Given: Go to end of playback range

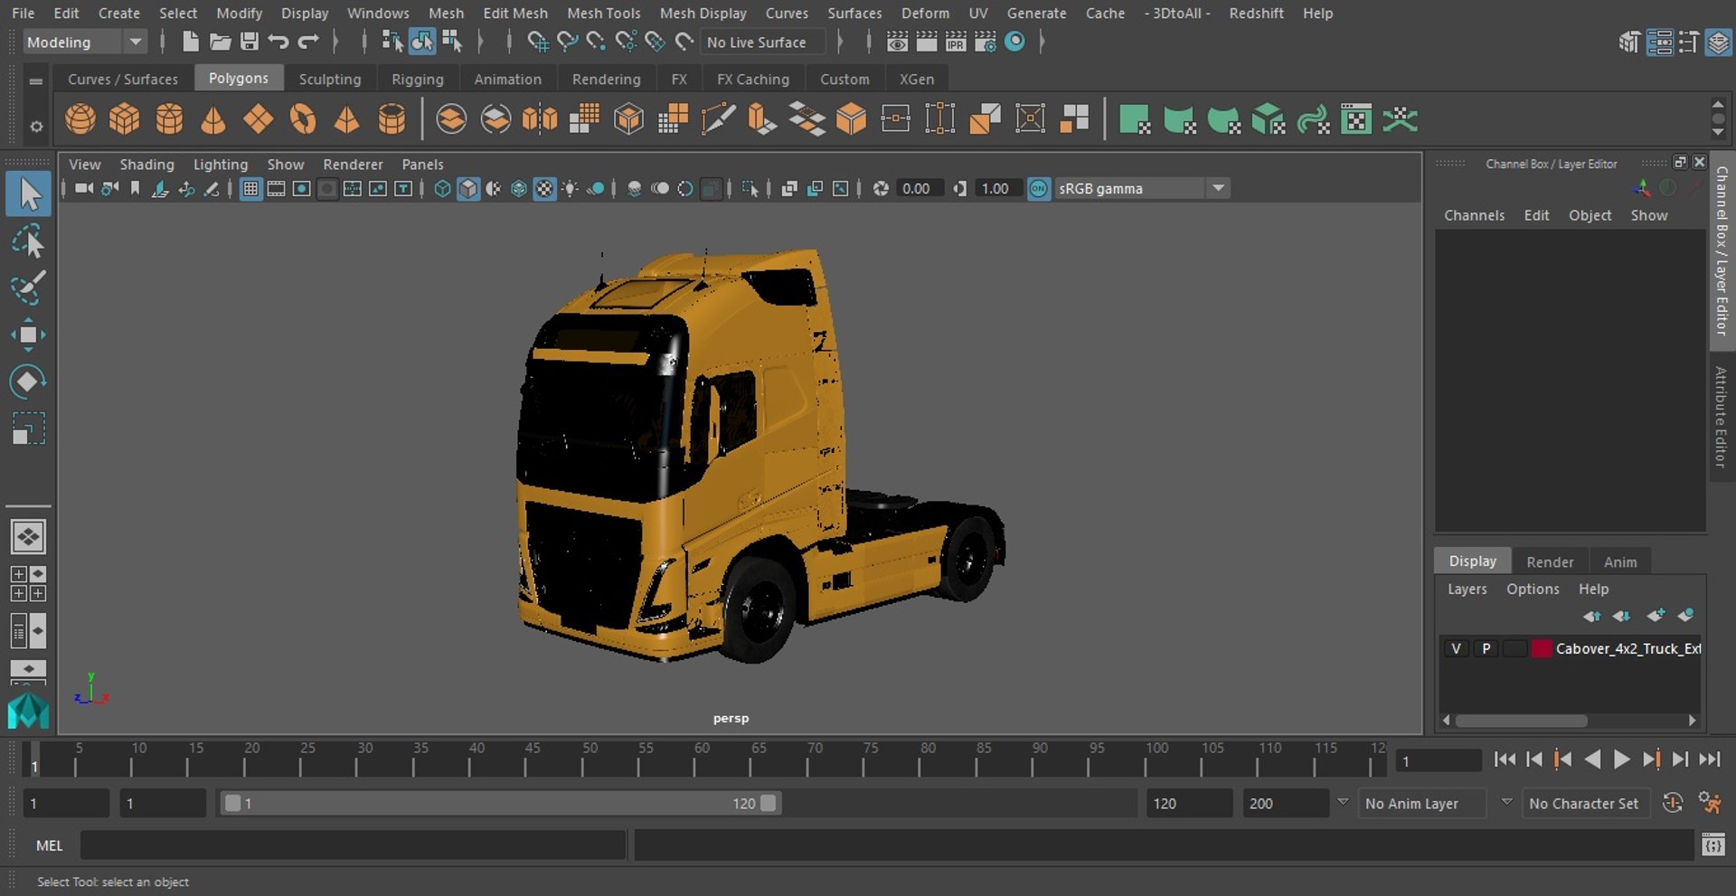Looking at the screenshot, I should pyautogui.click(x=1709, y=759).
